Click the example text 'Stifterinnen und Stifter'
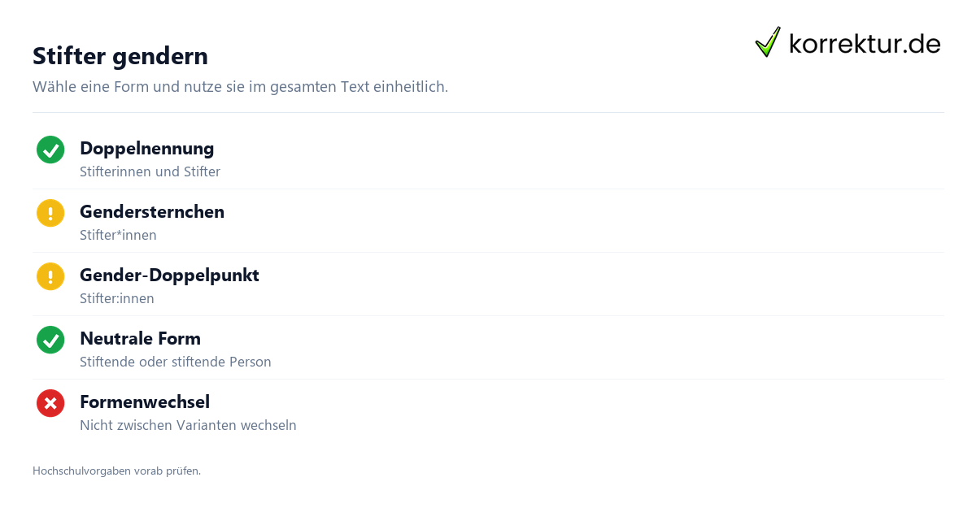Screen dimensions: 976x512 (150, 171)
